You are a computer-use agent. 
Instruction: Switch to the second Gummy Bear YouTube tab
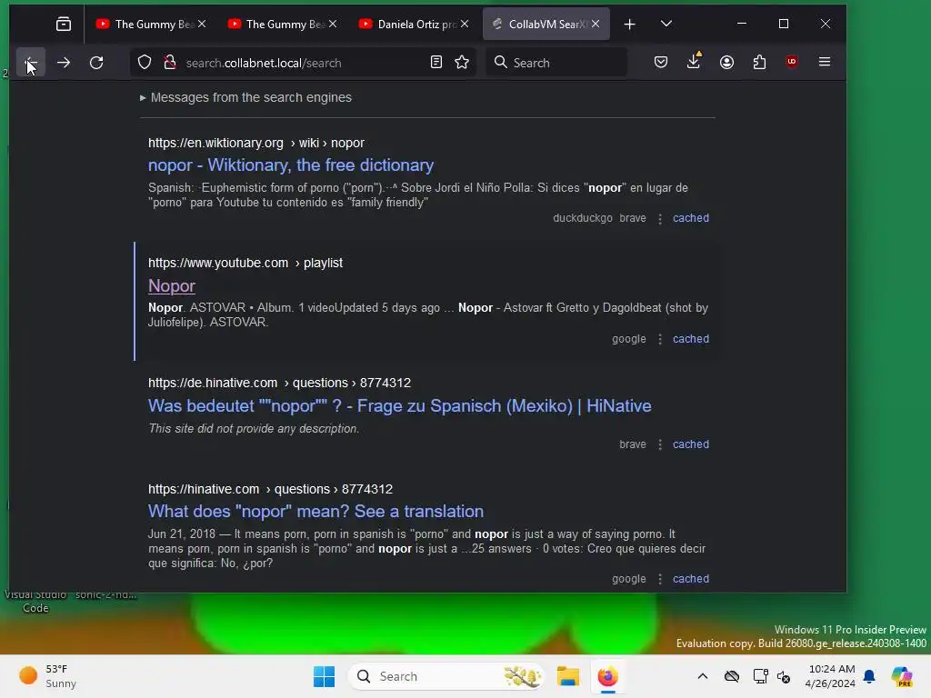276,24
